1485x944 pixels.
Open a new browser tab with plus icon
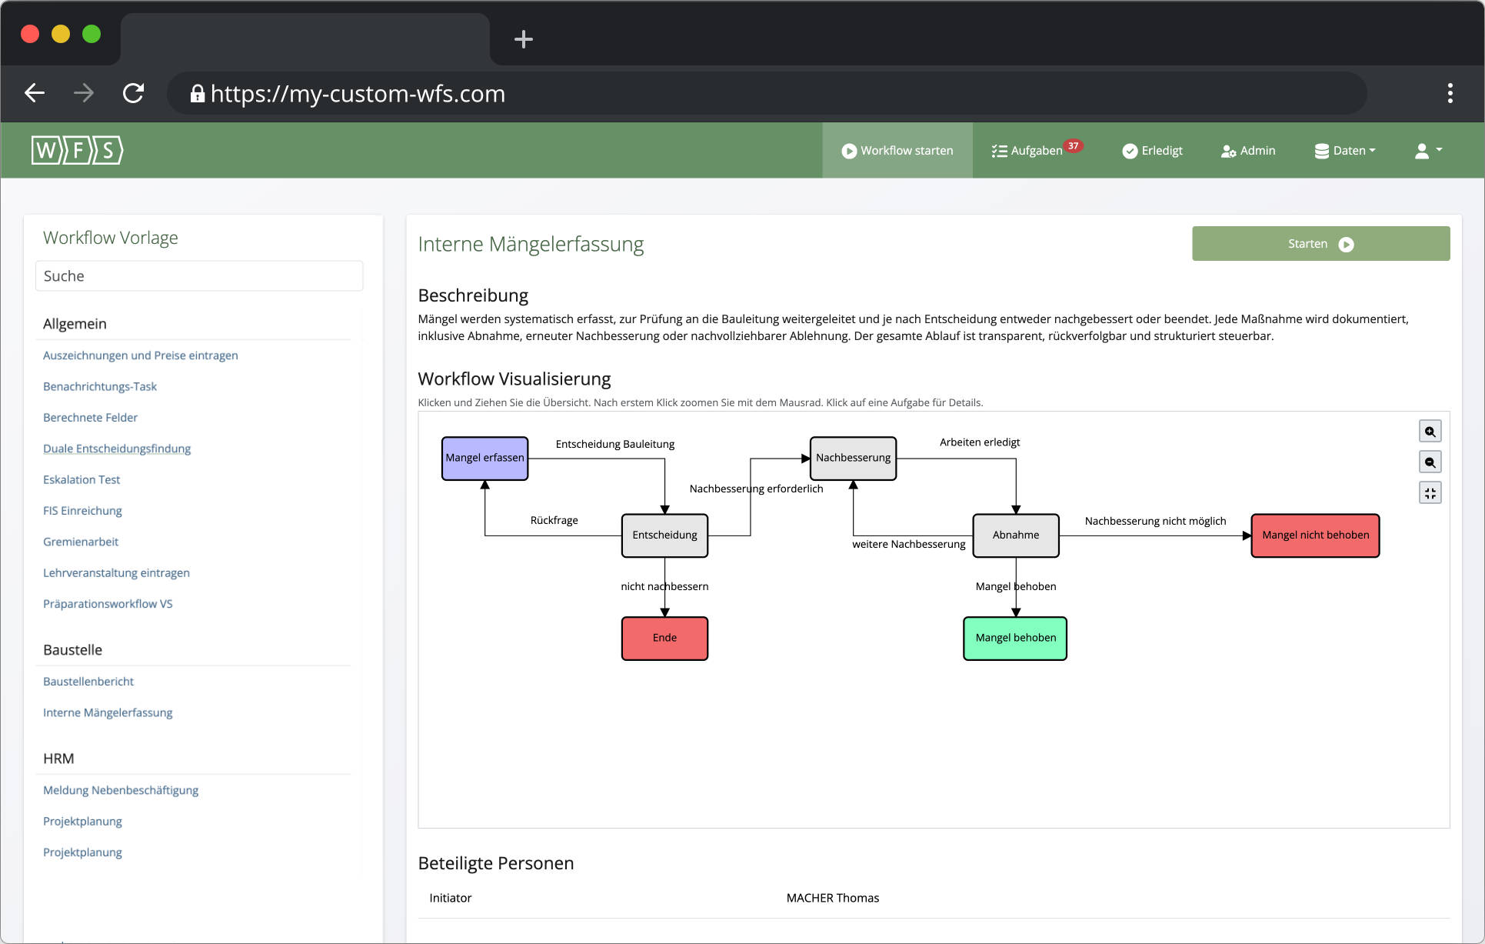coord(523,39)
